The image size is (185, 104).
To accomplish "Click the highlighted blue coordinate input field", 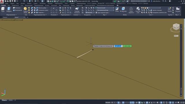I will (x=118, y=46).
